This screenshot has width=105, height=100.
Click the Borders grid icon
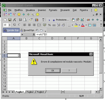[69, 25]
